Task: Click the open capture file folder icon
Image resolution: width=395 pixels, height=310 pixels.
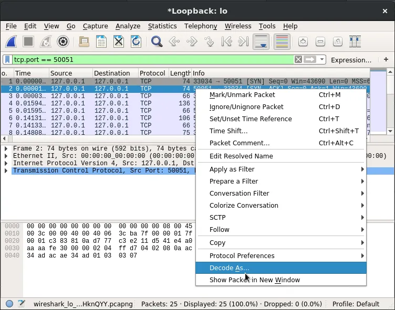Action: [x=84, y=42]
